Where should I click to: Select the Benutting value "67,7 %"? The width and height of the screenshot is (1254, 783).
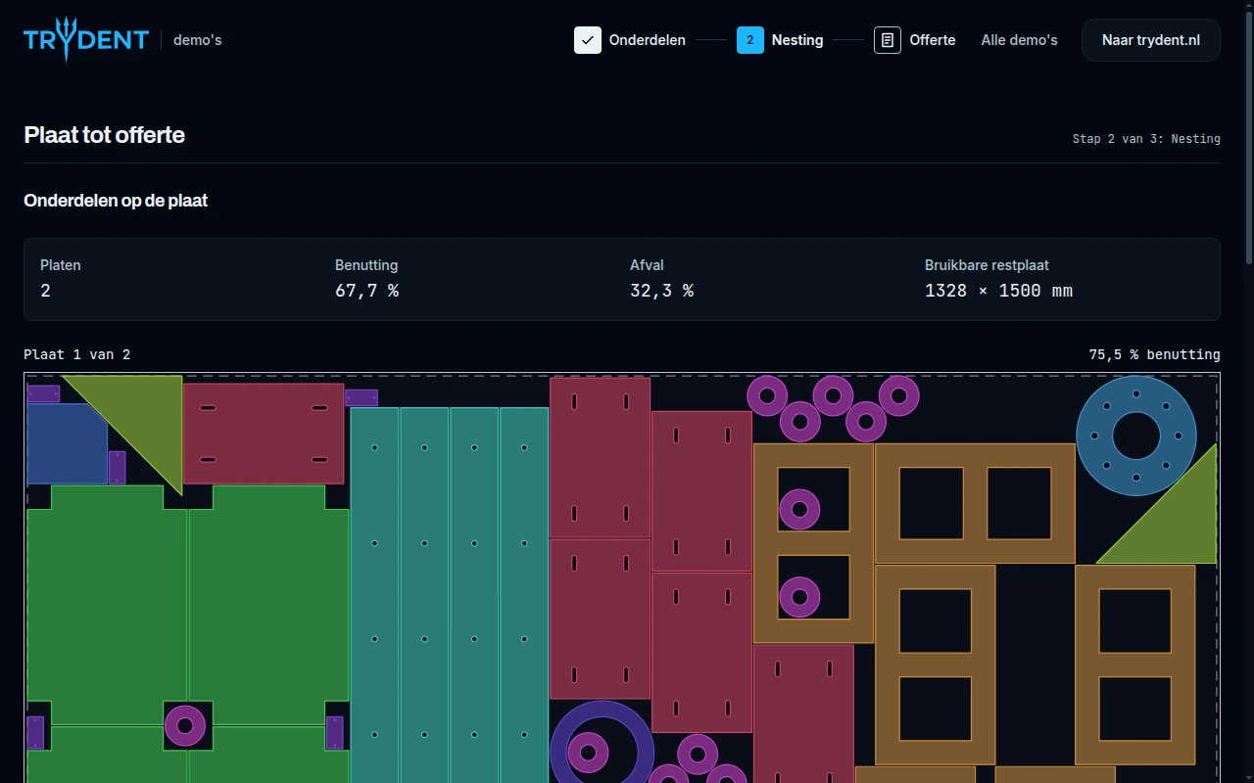[x=366, y=291]
